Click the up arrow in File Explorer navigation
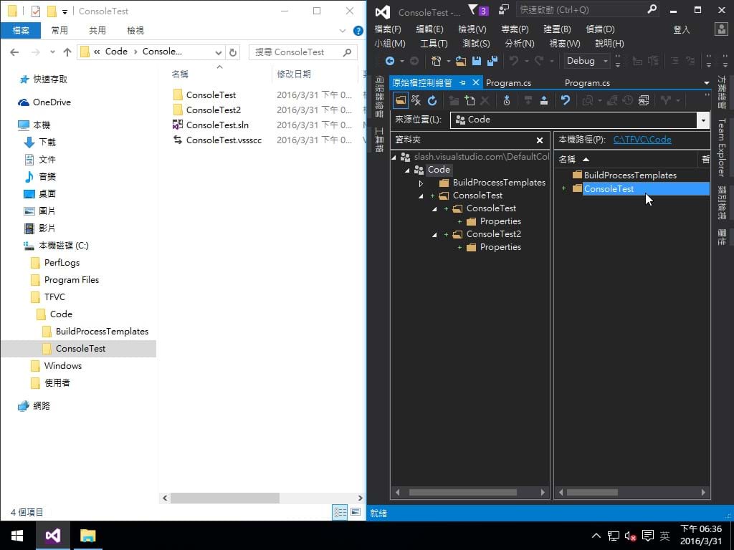 (x=67, y=52)
